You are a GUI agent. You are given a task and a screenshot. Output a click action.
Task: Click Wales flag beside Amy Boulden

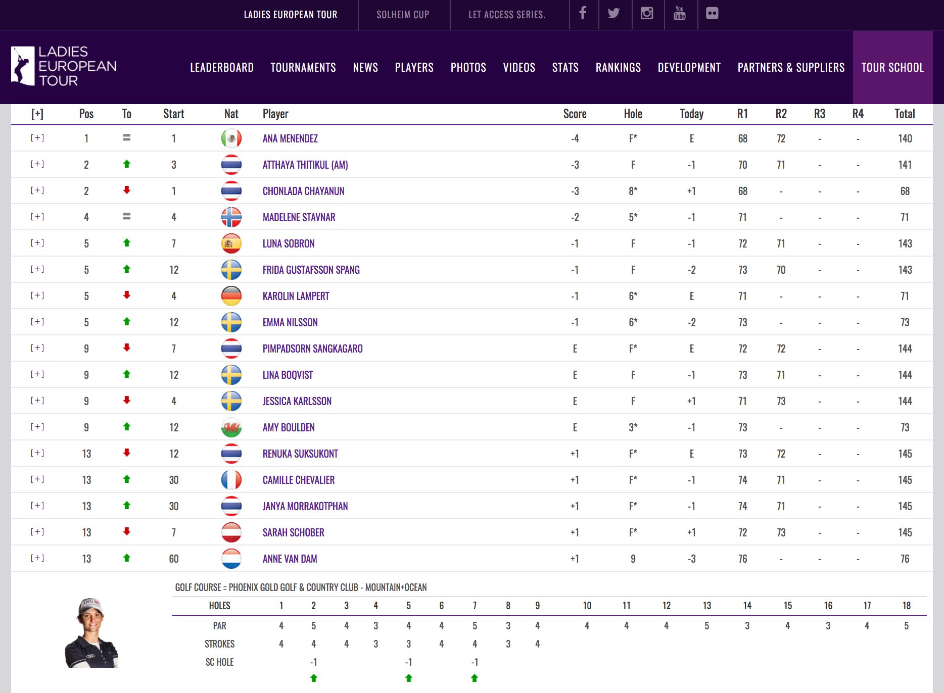231,427
